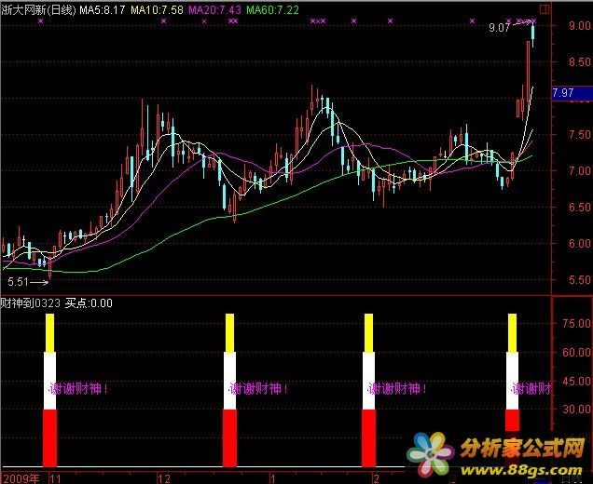Viewport: 593px width, 484px height.
Task: Click the 2009年 year label on the time axis
Action: coord(21,478)
